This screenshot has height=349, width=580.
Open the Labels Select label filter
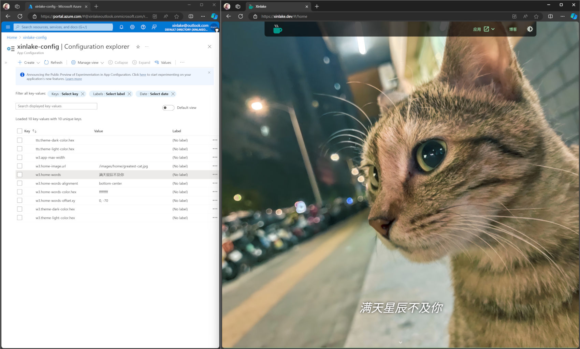pos(109,94)
